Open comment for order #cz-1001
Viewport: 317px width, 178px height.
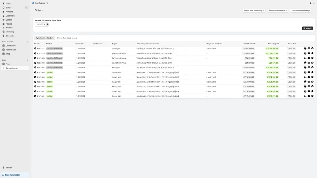(x=313, y=96)
